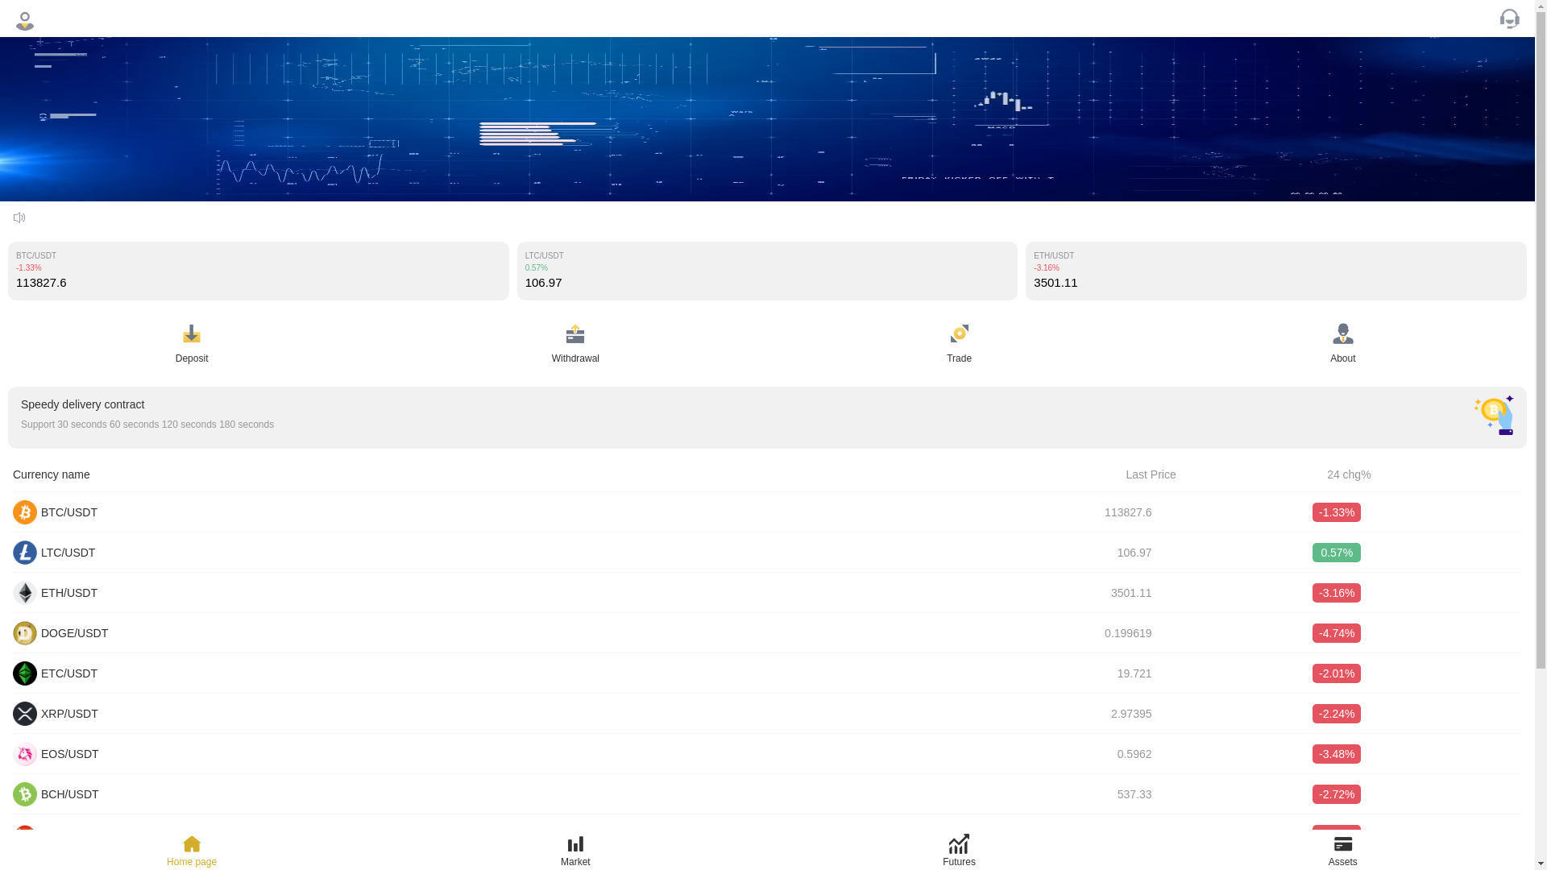Click the -1.33% change badge
The width and height of the screenshot is (1547, 870).
coord(1336,512)
